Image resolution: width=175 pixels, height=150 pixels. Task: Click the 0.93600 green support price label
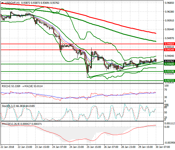pos(169,64)
